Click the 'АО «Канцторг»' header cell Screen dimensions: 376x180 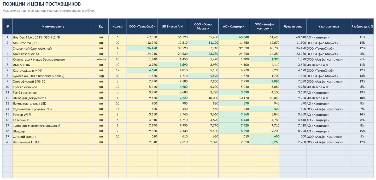(x=234, y=26)
